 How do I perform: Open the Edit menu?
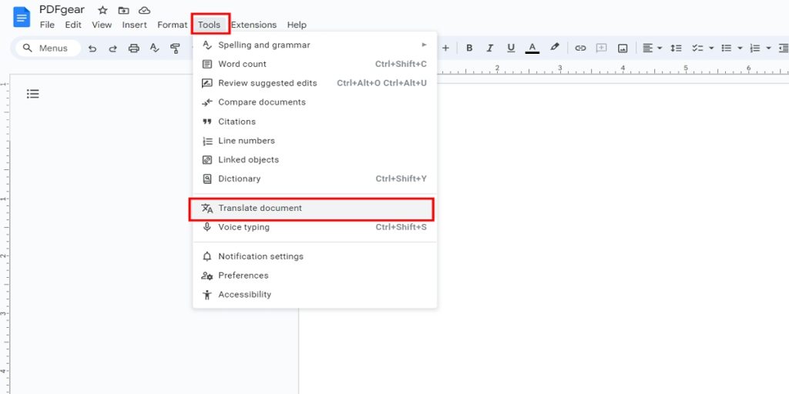coord(73,25)
